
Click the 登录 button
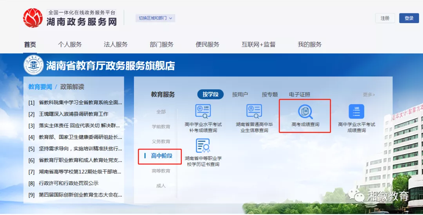[x=409, y=18]
